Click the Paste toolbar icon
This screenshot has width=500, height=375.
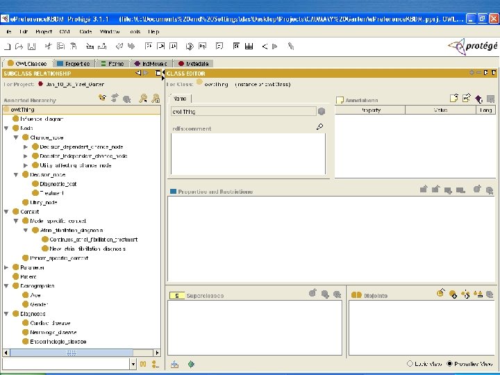click(x=73, y=47)
